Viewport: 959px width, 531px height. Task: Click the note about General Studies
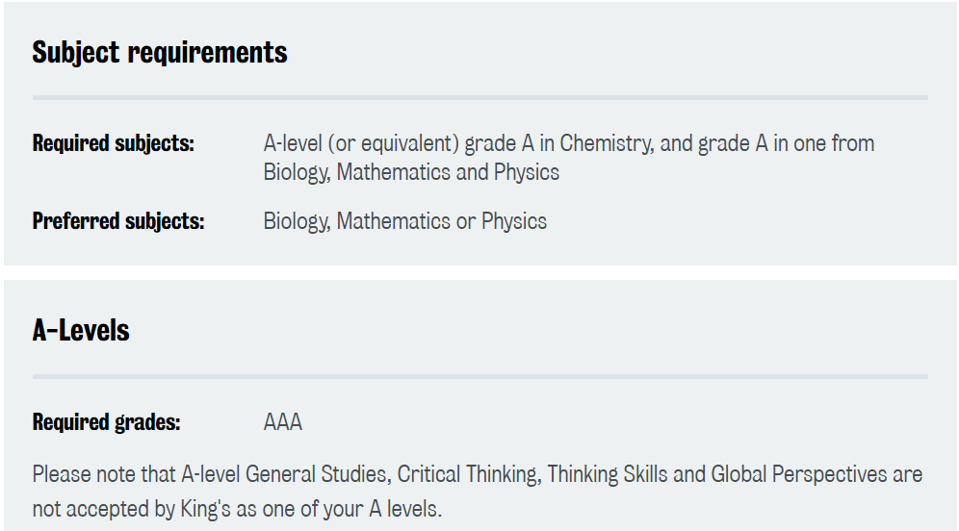coord(477,492)
